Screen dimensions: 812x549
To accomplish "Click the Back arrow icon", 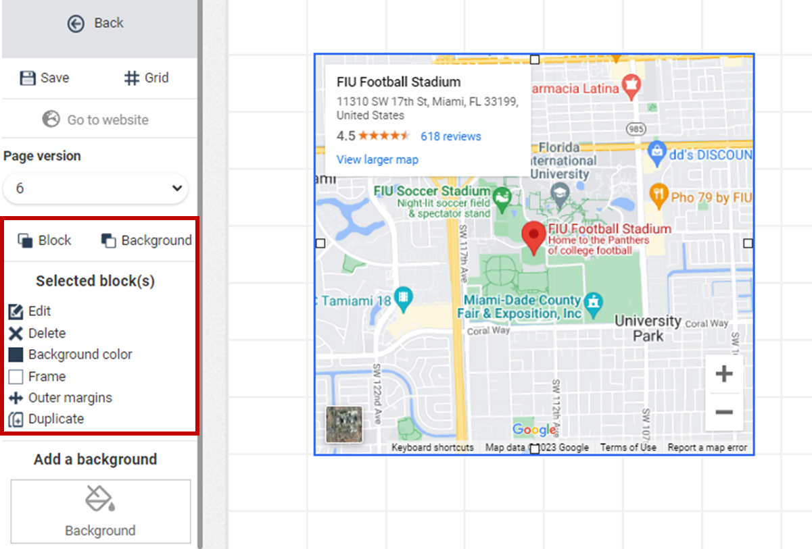I will [76, 24].
